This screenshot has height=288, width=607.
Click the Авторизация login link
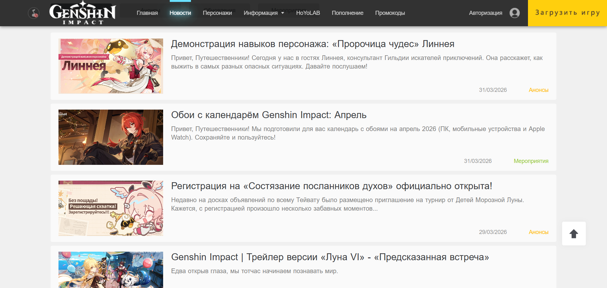coord(485,13)
